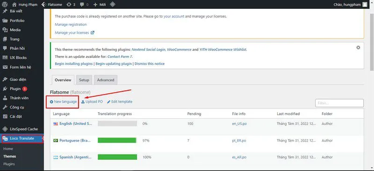The image size is (374, 171).
Task: Open the Hưng Phạm site home icon
Action: point(14,4)
